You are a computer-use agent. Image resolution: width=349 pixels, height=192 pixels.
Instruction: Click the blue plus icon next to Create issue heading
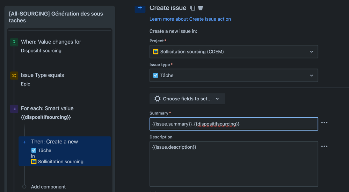pyautogui.click(x=140, y=8)
